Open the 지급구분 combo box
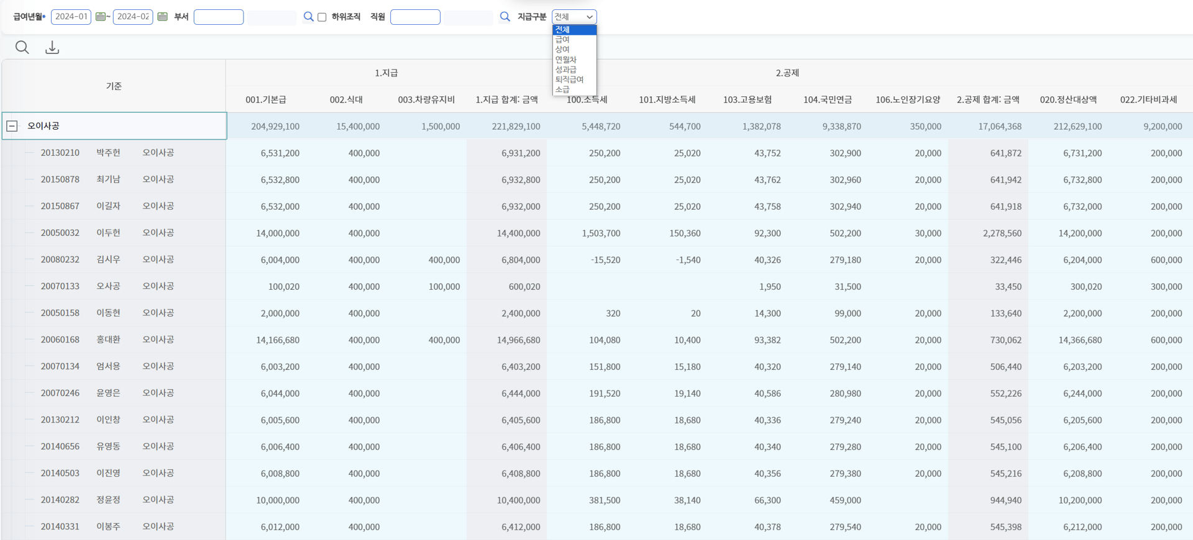The image size is (1193, 540). pos(574,17)
